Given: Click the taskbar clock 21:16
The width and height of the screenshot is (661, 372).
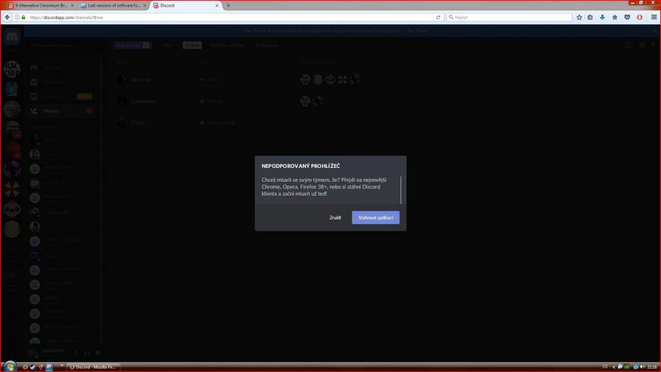Looking at the screenshot, I should [652, 367].
